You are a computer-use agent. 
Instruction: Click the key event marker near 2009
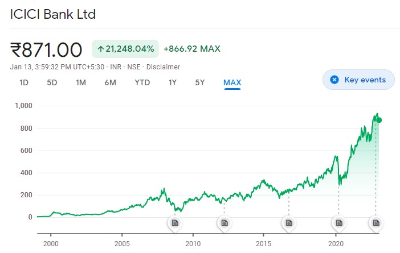[x=175, y=223]
